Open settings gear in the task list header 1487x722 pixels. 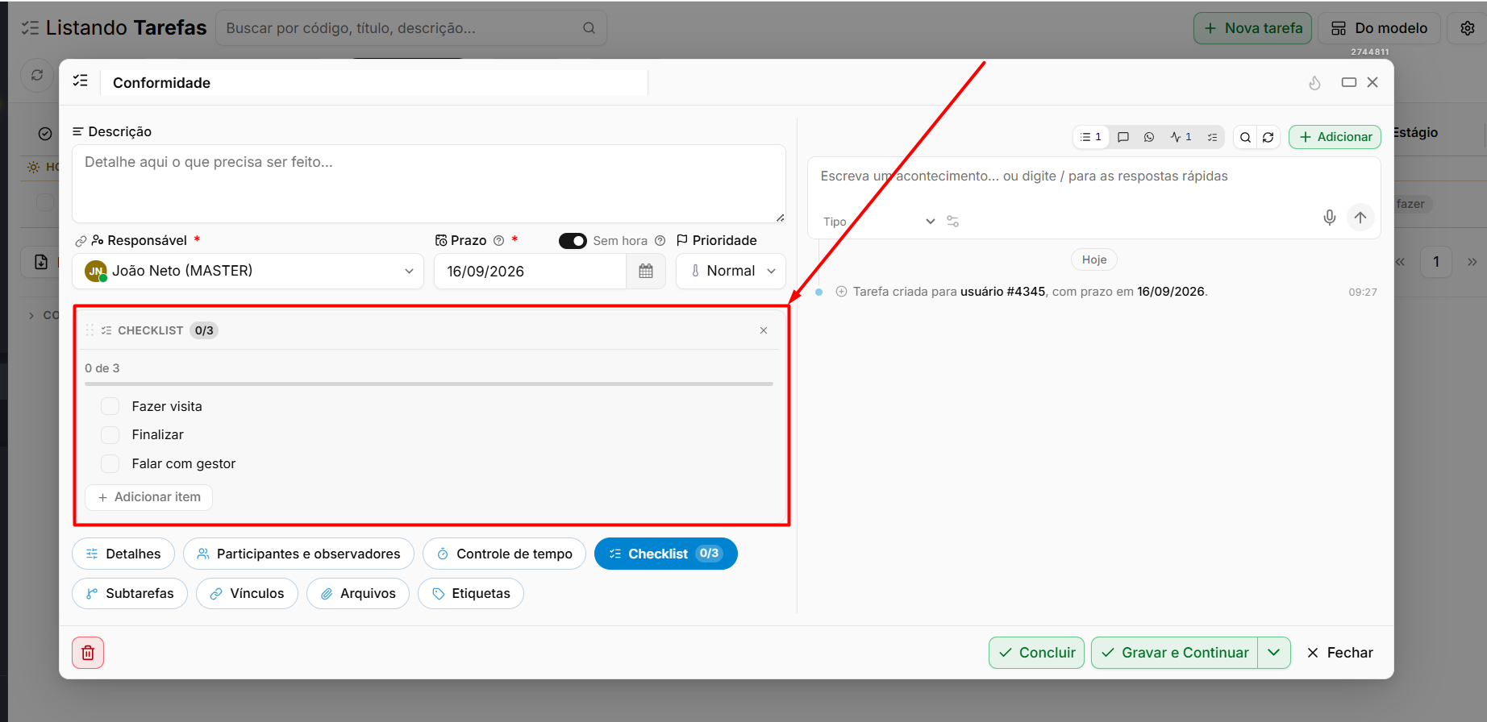click(x=1468, y=28)
